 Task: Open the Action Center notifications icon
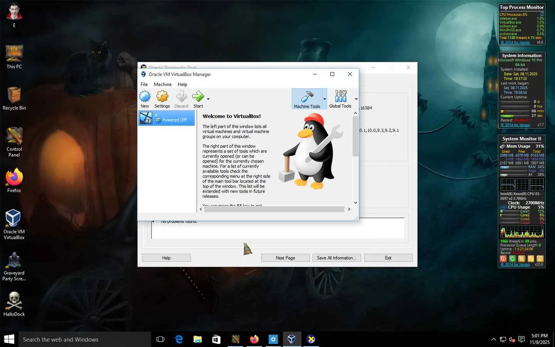point(521,339)
